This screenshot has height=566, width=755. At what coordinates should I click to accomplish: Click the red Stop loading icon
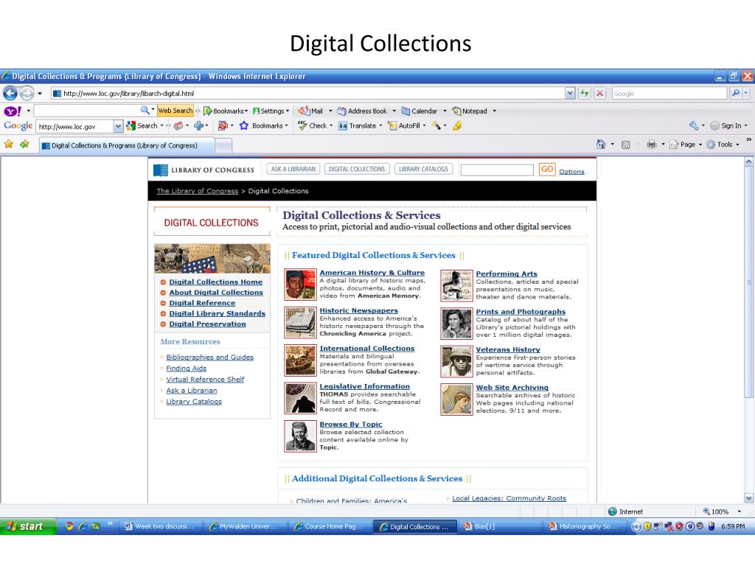[x=600, y=94]
